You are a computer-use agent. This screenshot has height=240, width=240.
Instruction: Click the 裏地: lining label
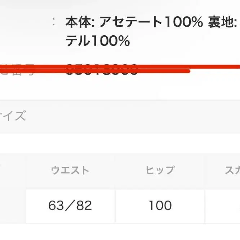tap(222, 23)
